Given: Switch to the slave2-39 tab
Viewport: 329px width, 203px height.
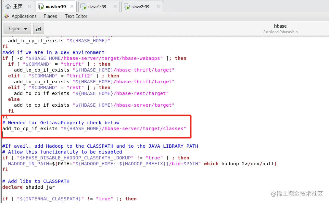Looking at the screenshot, I should (x=142, y=7).
